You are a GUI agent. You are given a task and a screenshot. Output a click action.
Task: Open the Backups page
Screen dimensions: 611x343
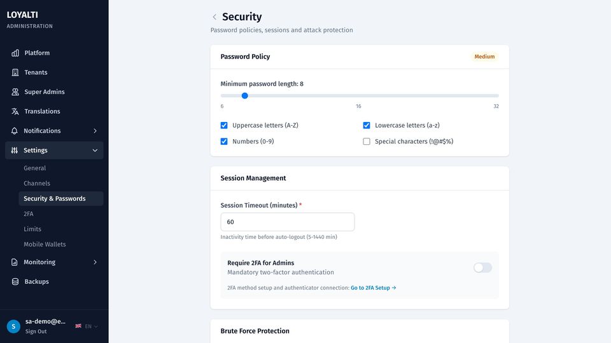[54, 281]
